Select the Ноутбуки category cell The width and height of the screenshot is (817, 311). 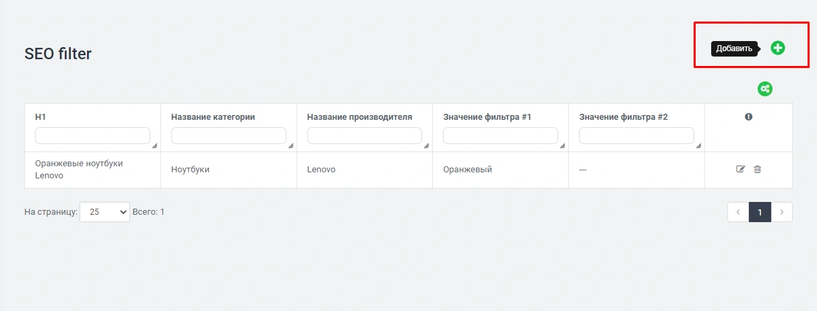[190, 170]
